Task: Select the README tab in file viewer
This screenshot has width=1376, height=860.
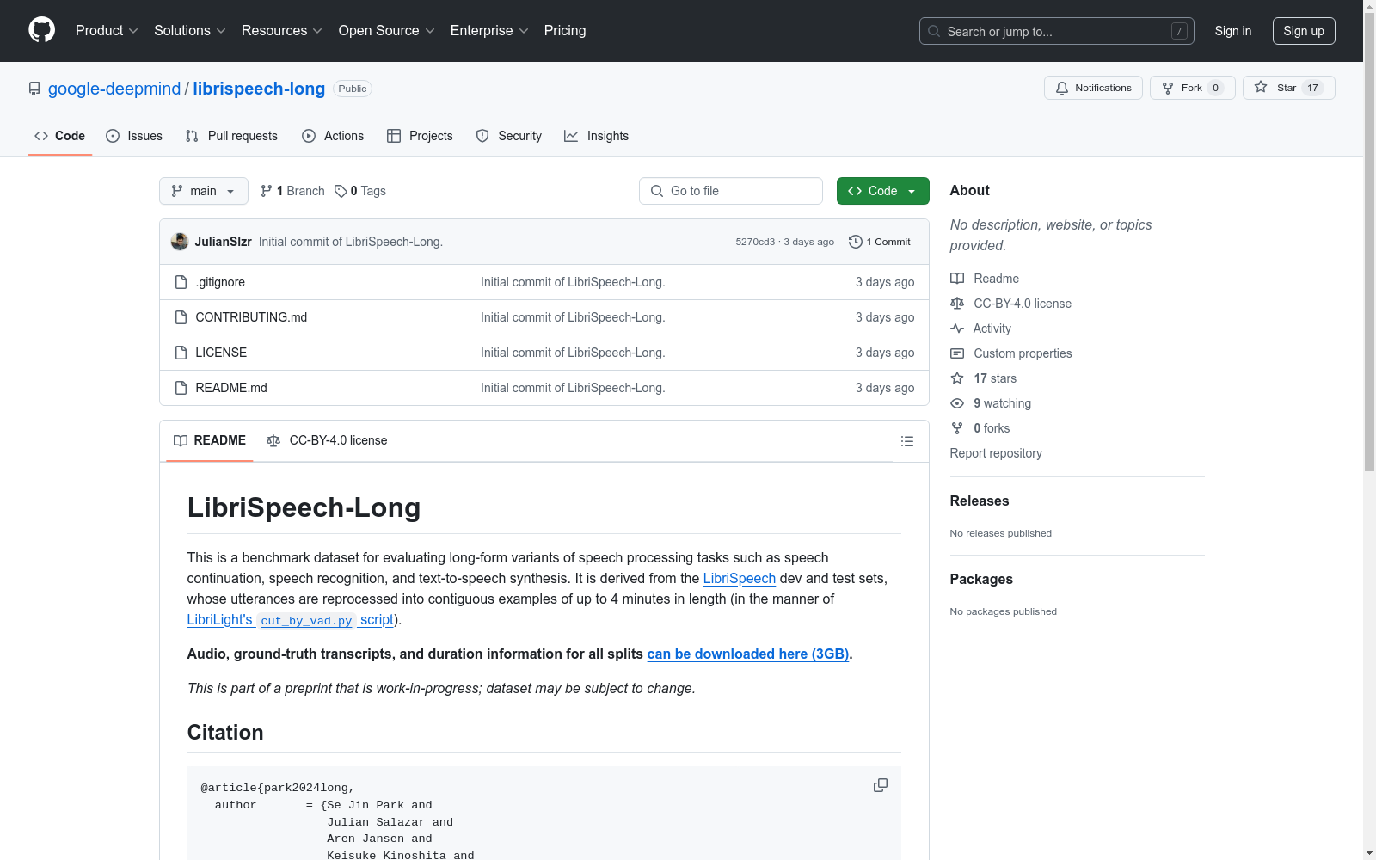Action: point(210,440)
